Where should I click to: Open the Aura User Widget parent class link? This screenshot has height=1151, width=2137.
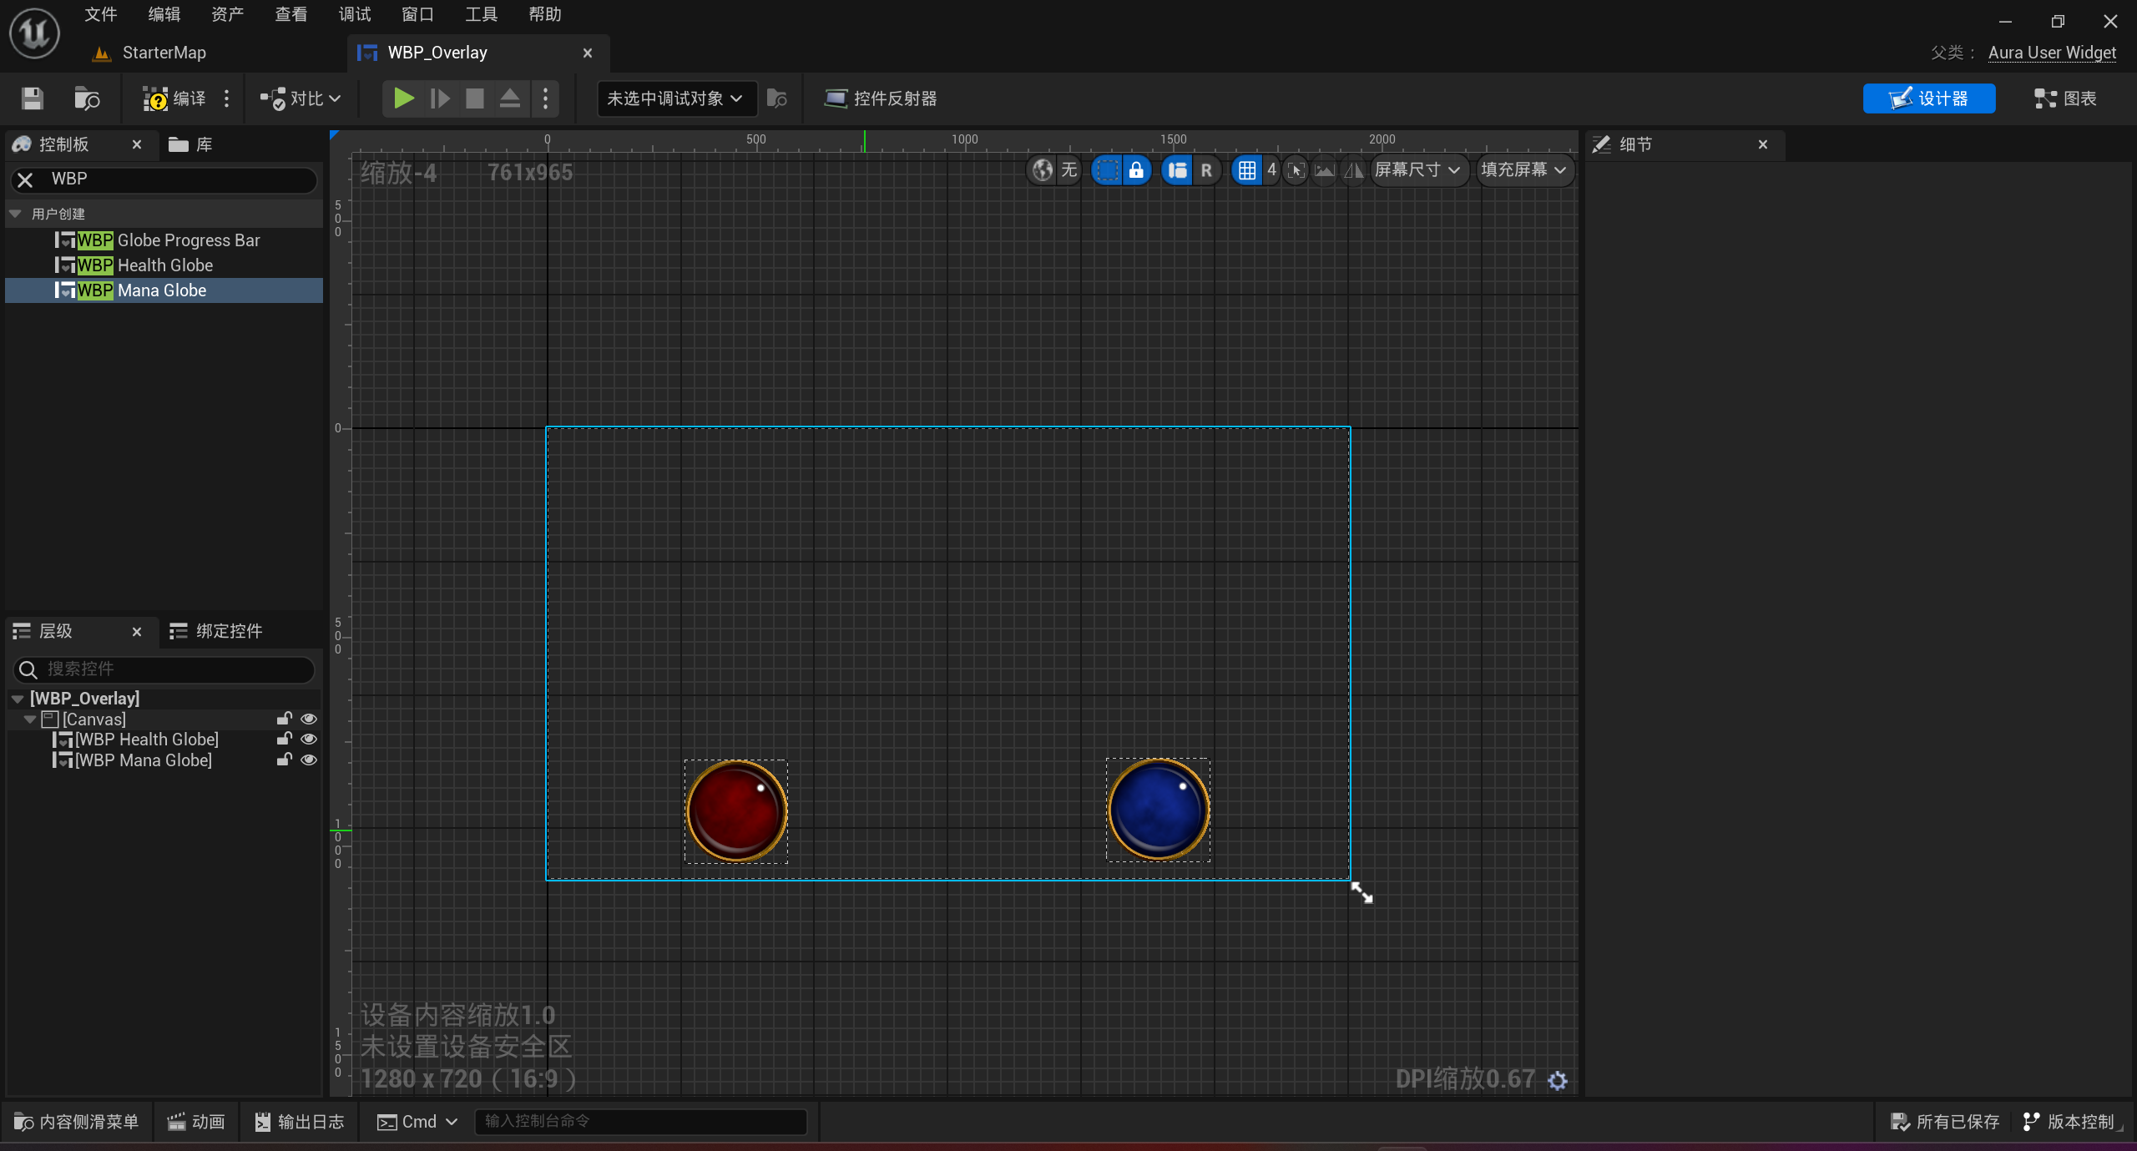(2052, 53)
